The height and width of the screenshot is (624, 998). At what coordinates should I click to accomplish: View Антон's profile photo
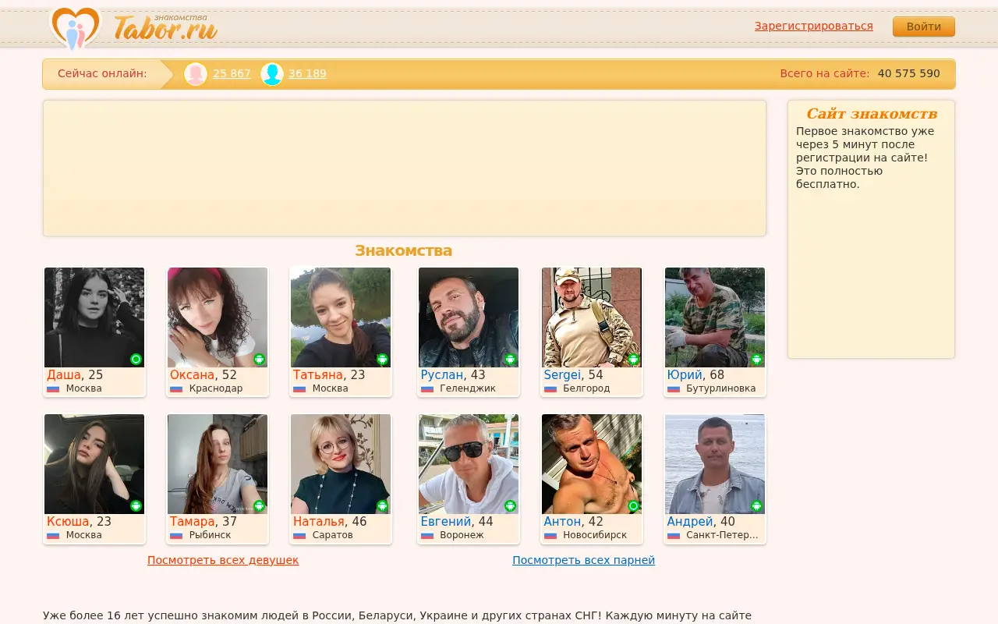[x=592, y=464]
